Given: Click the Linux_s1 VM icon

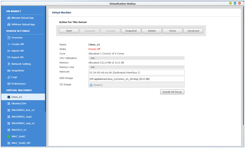Looking at the screenshot, I should pyautogui.click(x=9, y=97).
